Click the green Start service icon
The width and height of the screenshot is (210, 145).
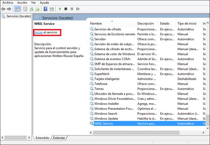point(60,9)
